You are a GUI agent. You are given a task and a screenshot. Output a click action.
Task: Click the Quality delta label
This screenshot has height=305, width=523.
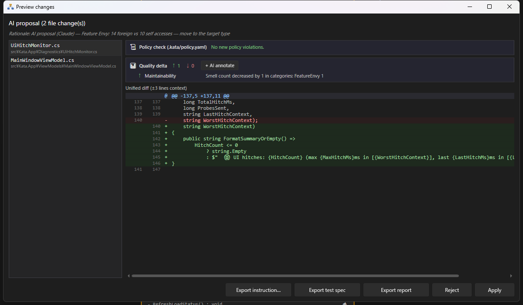[x=153, y=66]
